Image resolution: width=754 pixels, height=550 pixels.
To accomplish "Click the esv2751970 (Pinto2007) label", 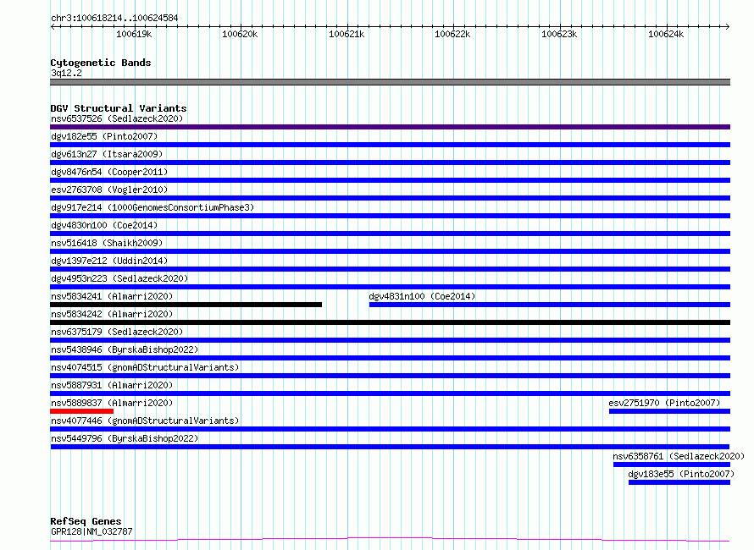I will pyautogui.click(x=664, y=403).
